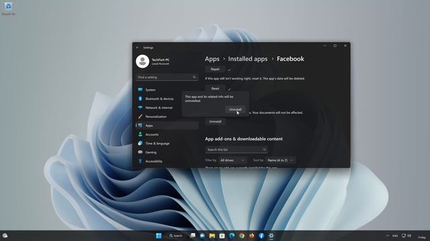Go back using the Settings back arrow

(x=137, y=48)
